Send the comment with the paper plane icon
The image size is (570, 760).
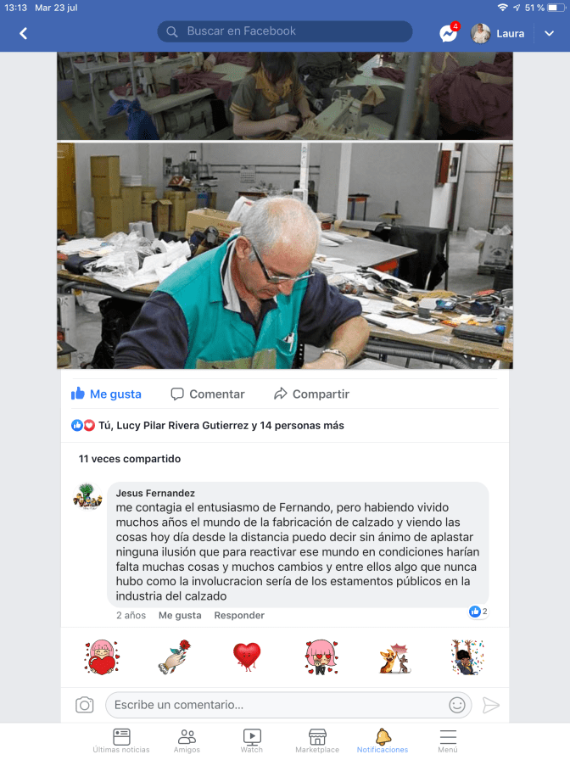pos(490,705)
